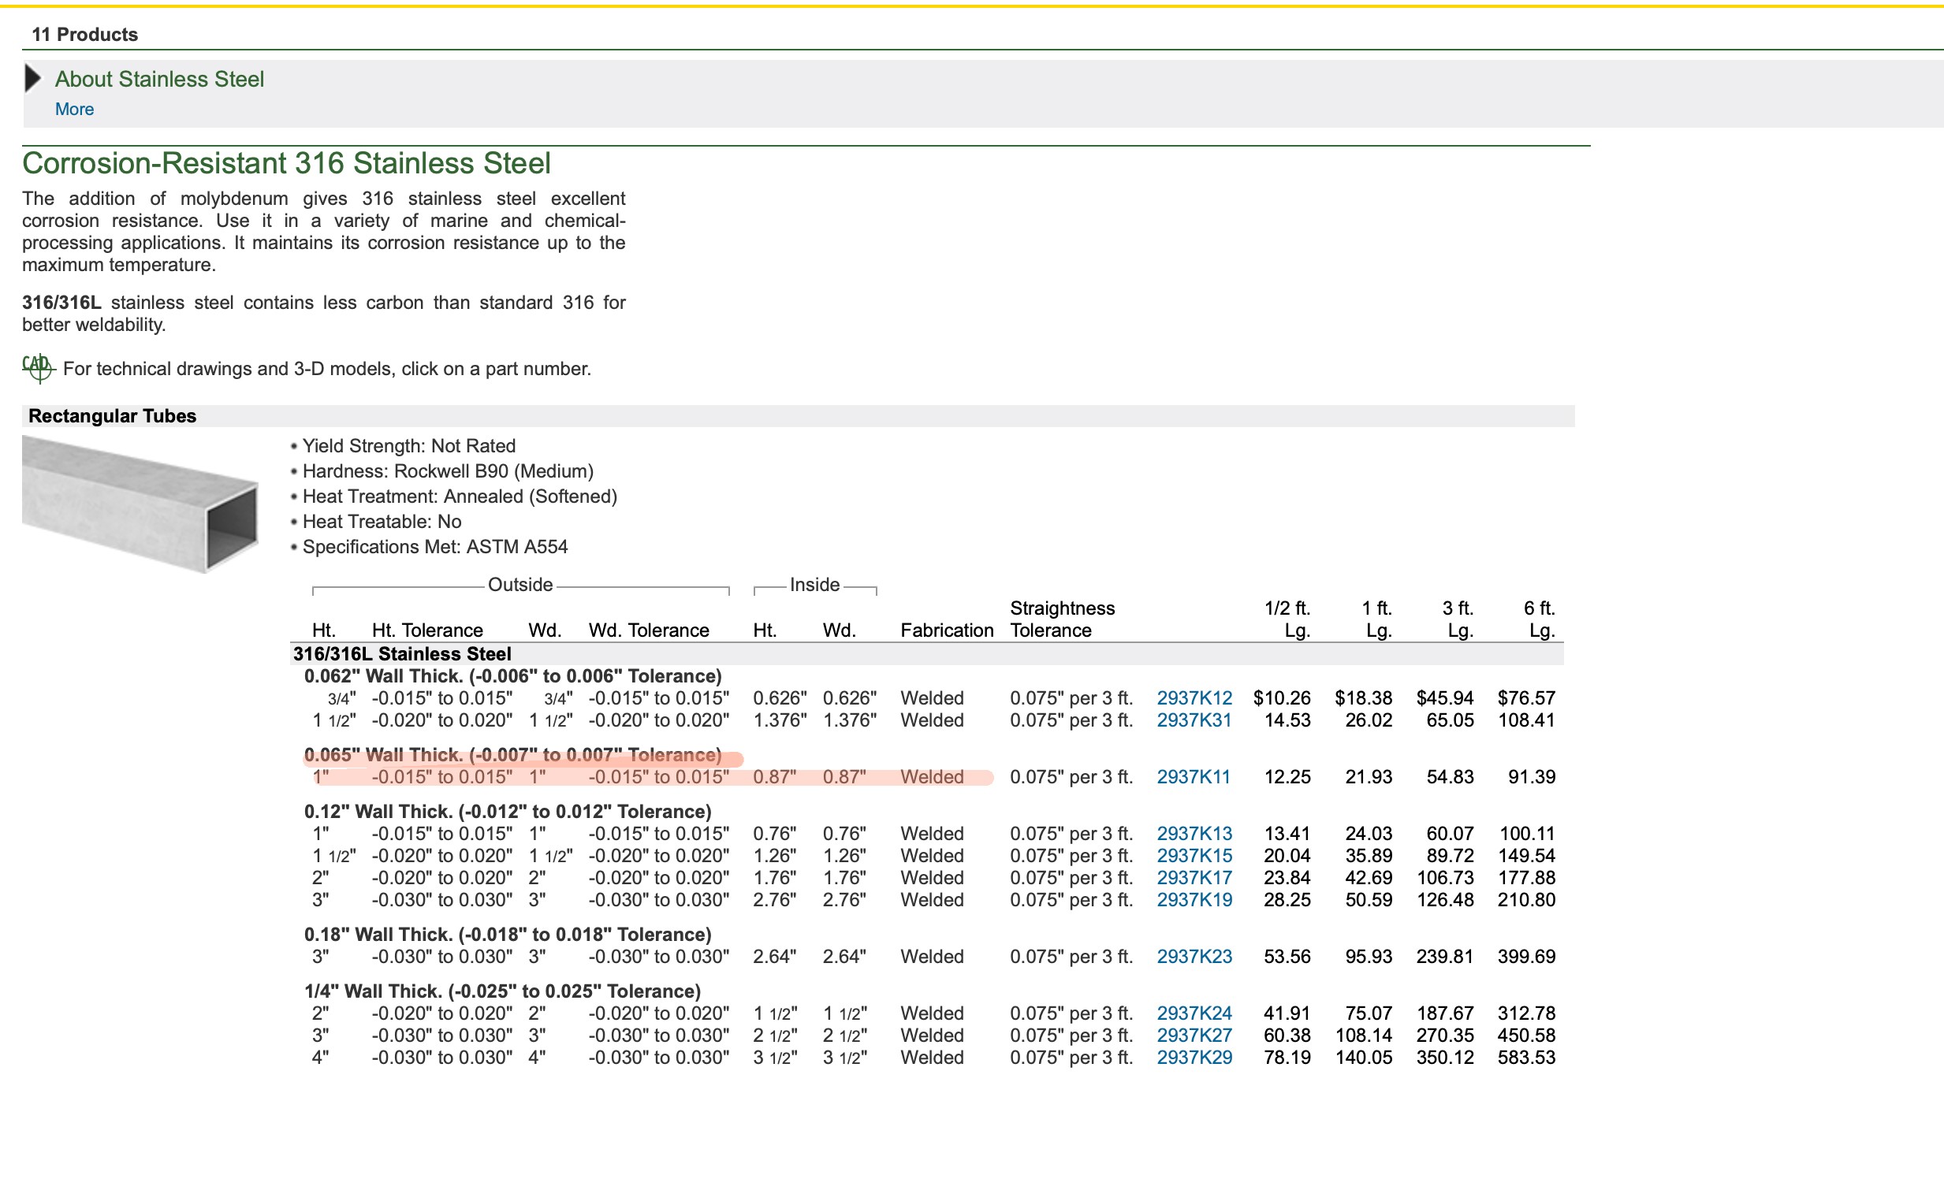Open part number 2937K29
The image size is (1944, 1190).
tap(1194, 1058)
